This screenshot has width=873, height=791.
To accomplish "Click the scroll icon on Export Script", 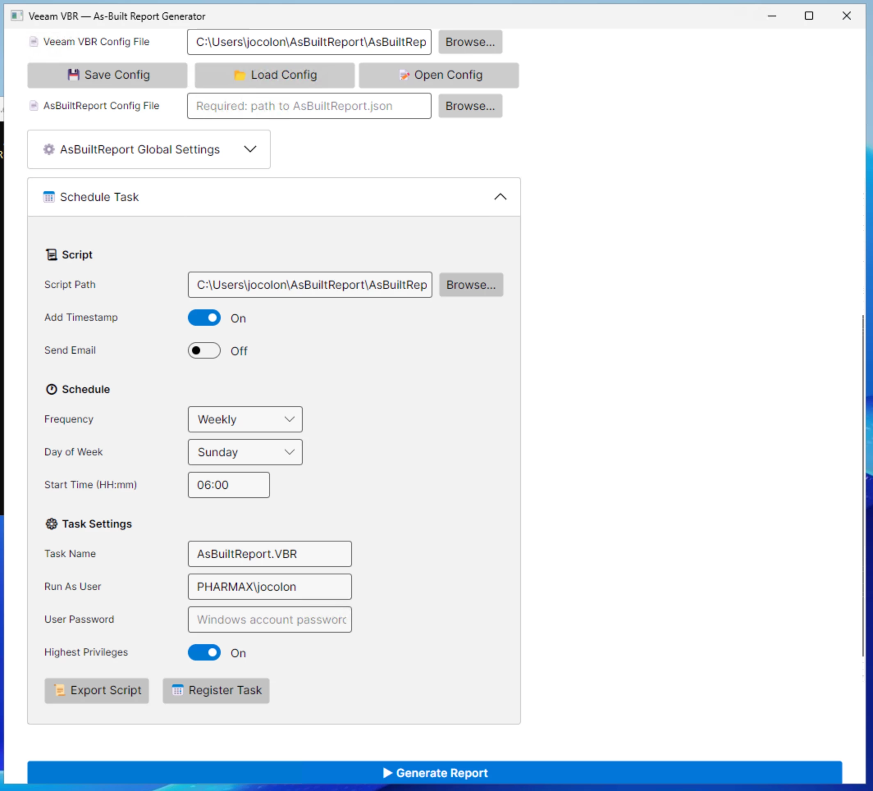I will pos(60,690).
